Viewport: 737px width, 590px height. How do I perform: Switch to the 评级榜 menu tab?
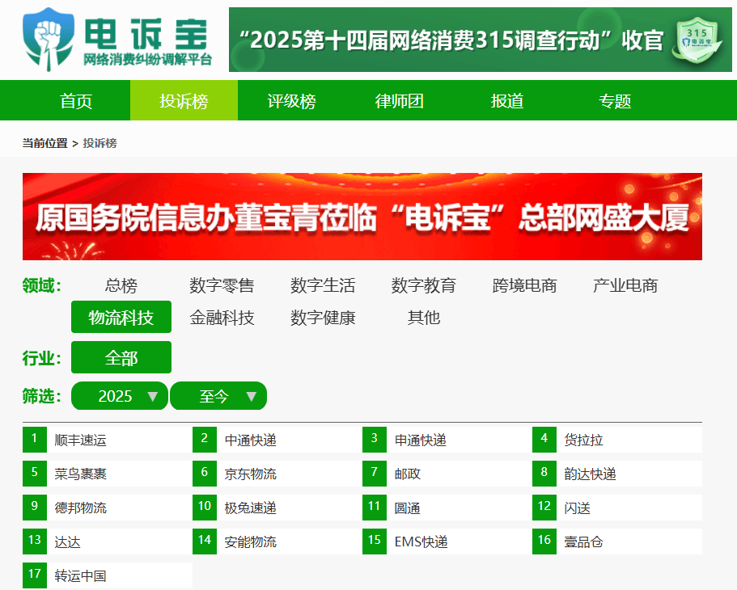[x=291, y=100]
